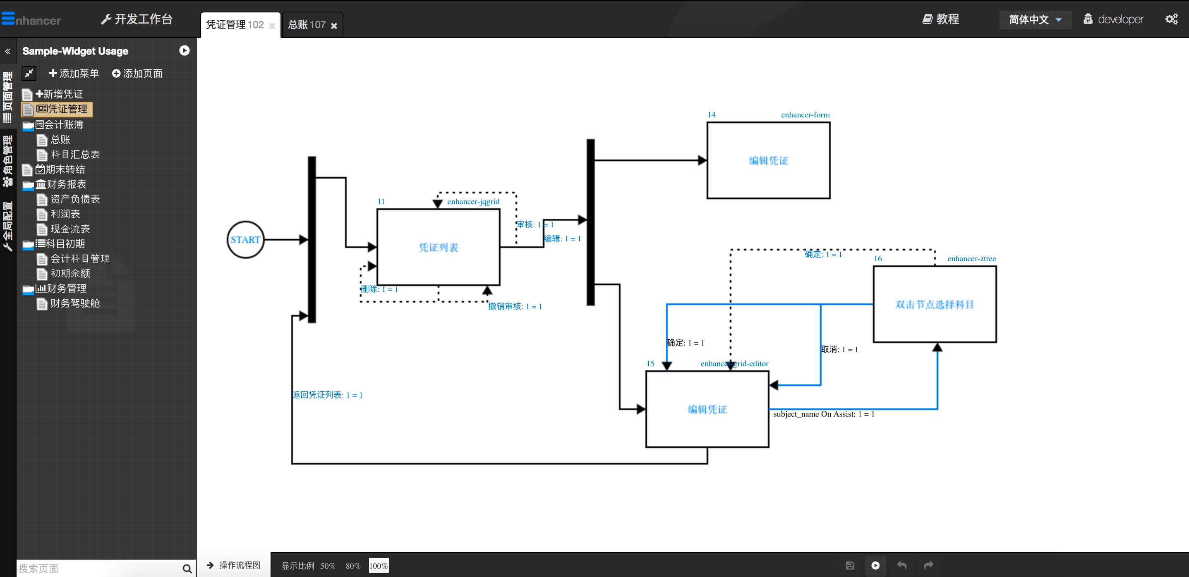Set display scale to 100%

click(x=379, y=566)
